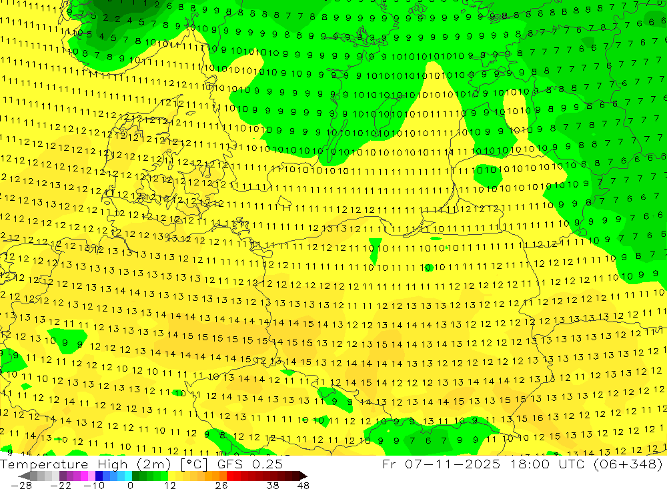Select the lightest gray legend swatch
Viewport: 667px width, 489px height.
(x=56, y=476)
